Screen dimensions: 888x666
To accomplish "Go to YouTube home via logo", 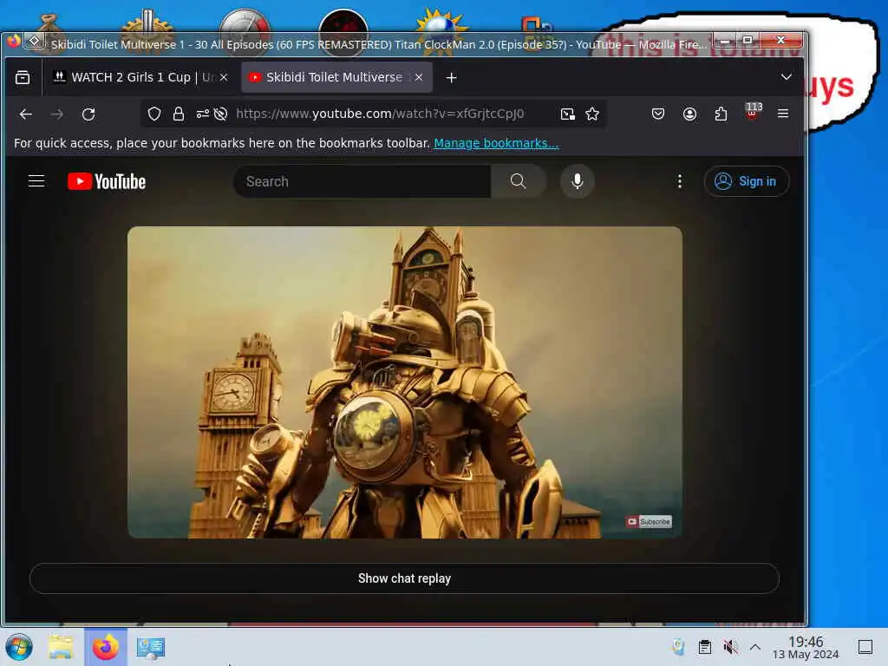I will pos(107,181).
